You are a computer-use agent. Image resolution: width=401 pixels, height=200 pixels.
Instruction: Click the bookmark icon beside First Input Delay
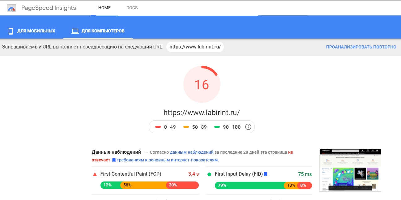coord(265,174)
